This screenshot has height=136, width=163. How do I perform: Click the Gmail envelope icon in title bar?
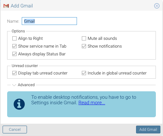[6, 6]
